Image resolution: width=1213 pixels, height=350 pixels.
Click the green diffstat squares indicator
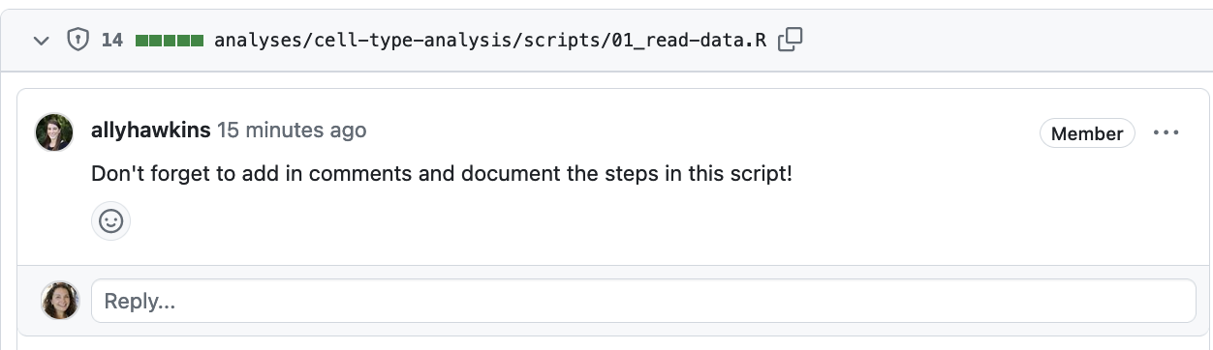170,41
